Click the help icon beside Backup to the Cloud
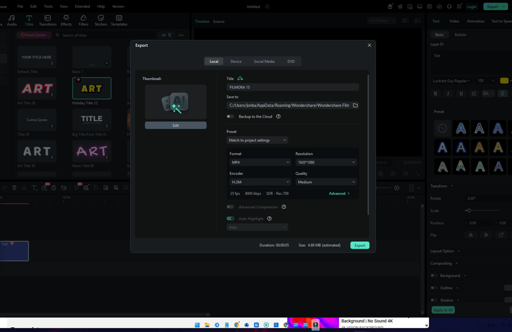This screenshot has width=512, height=332. (x=278, y=116)
